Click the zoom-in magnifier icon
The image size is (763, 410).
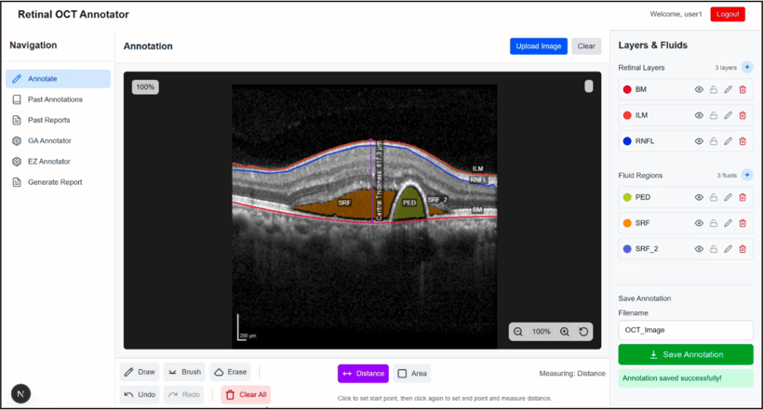point(565,332)
